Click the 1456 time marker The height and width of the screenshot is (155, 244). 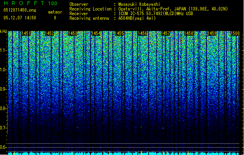tap(142, 33)
